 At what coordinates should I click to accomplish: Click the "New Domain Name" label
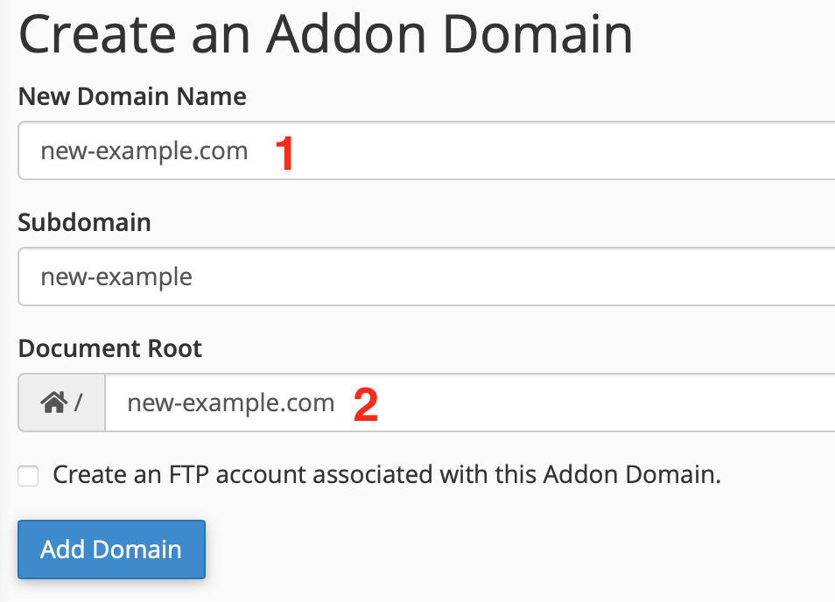(132, 96)
